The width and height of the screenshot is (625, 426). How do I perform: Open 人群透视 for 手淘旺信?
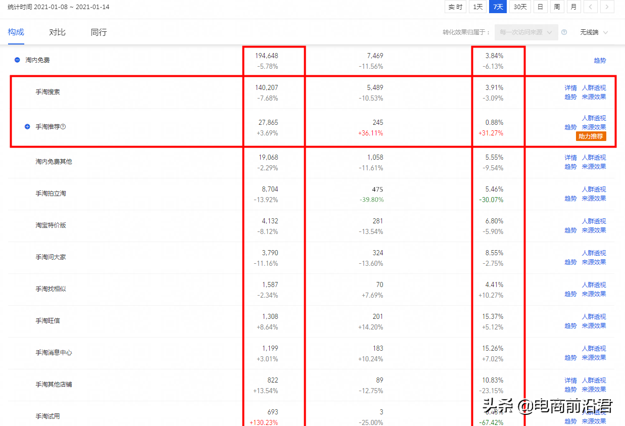(594, 317)
